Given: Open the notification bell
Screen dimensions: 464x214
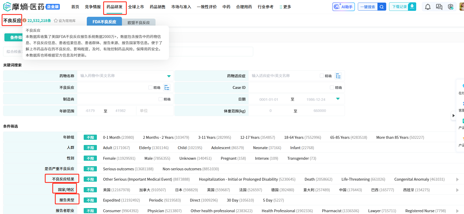Looking at the screenshot, I should click(428, 7).
